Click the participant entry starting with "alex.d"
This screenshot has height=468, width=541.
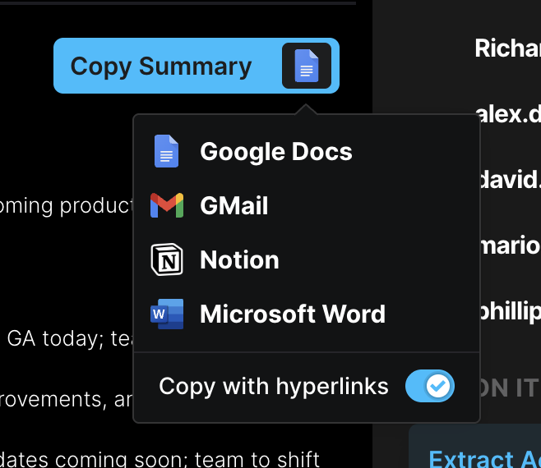click(509, 114)
